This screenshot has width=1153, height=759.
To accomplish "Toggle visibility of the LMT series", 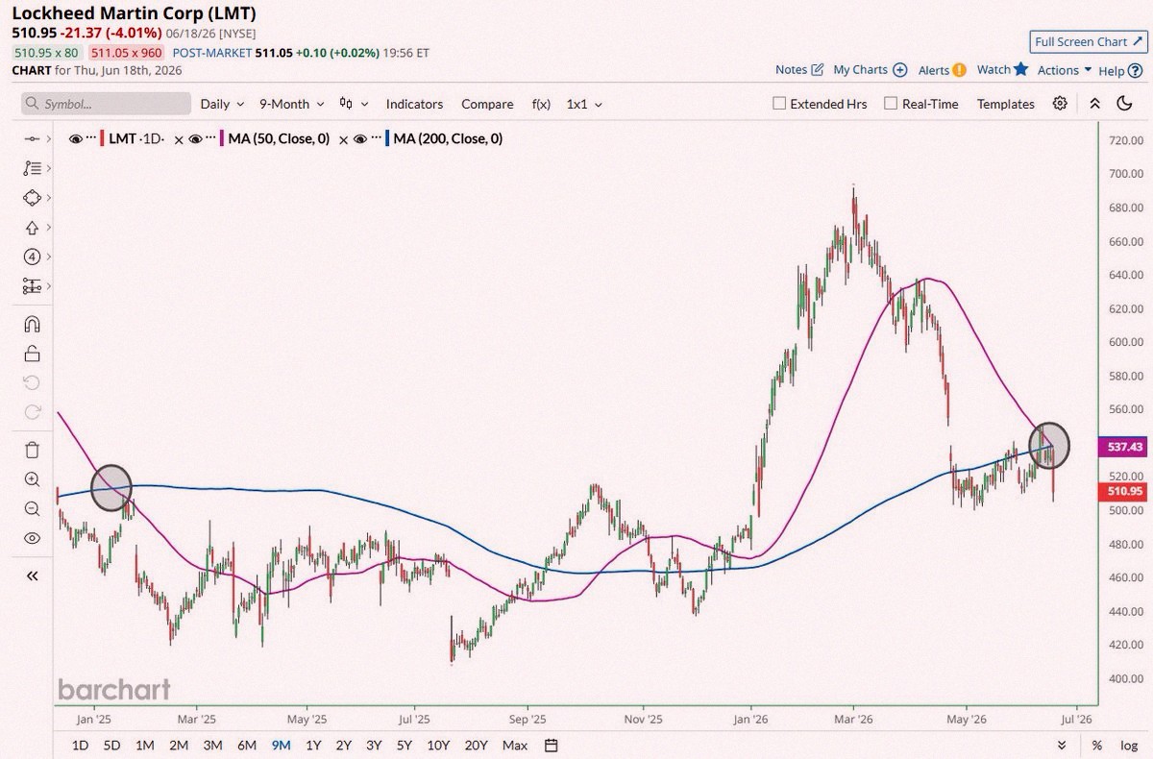I will pyautogui.click(x=76, y=139).
